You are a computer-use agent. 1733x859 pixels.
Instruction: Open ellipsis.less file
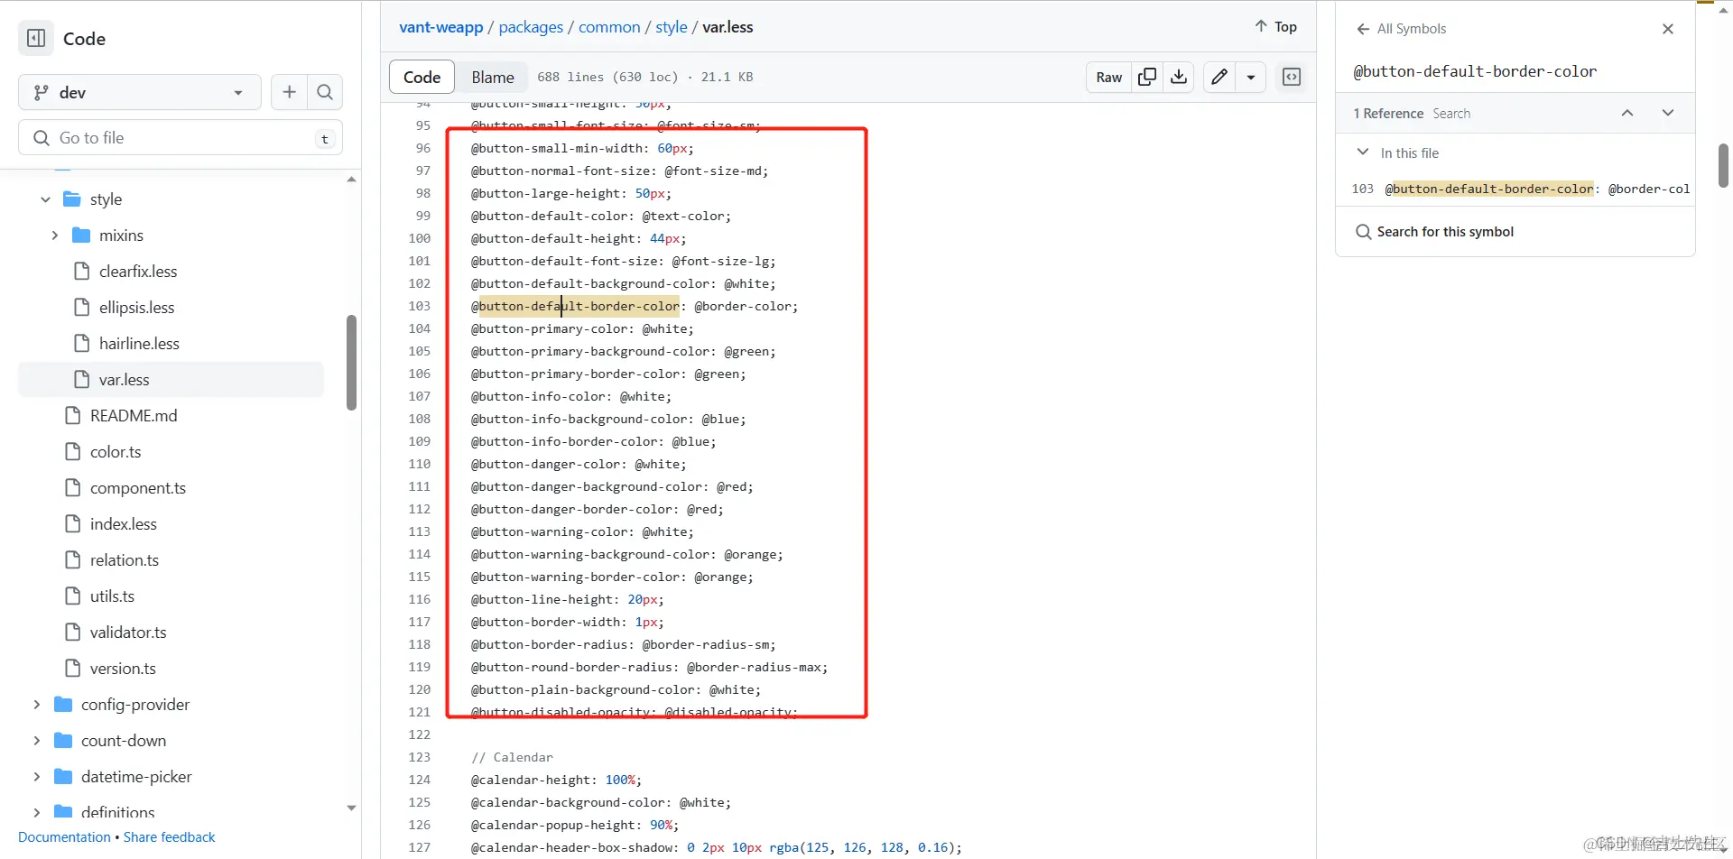[x=136, y=308]
